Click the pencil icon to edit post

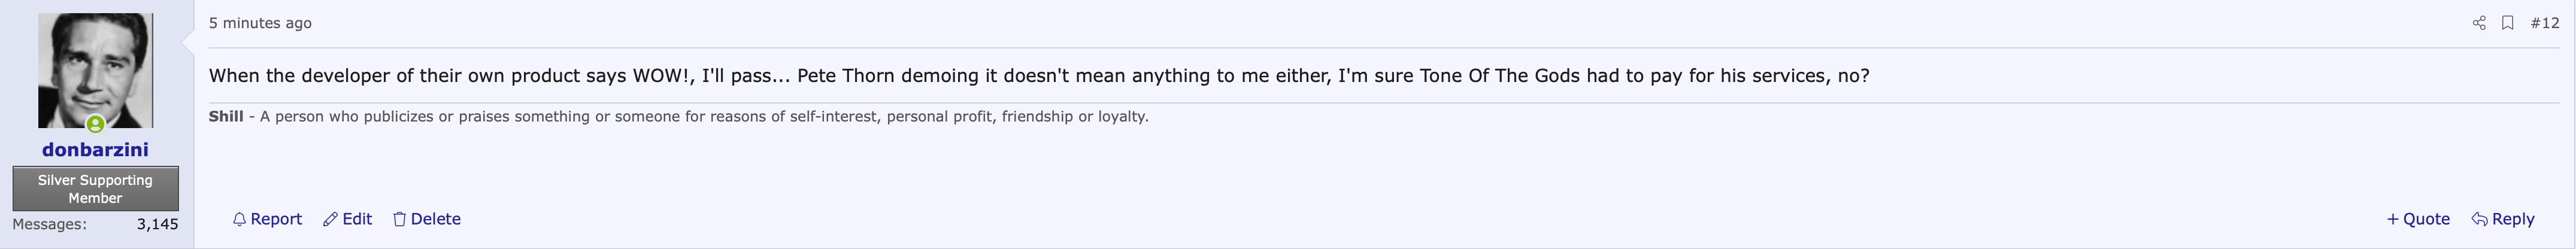pos(330,219)
